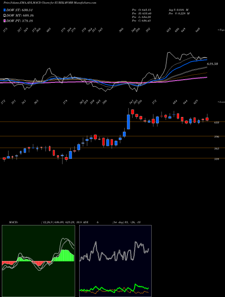
Task: Click the 'Pre H: 653.40' value
Action: tap(141, 13)
